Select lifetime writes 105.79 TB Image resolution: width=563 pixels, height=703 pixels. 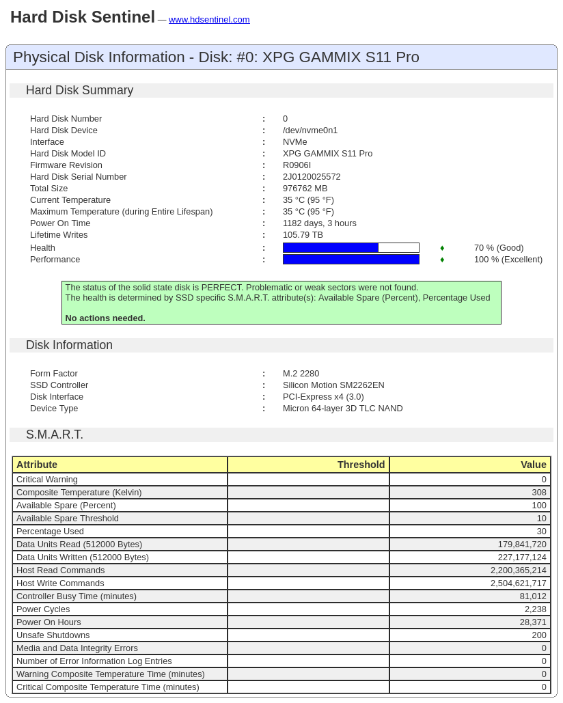point(303,235)
